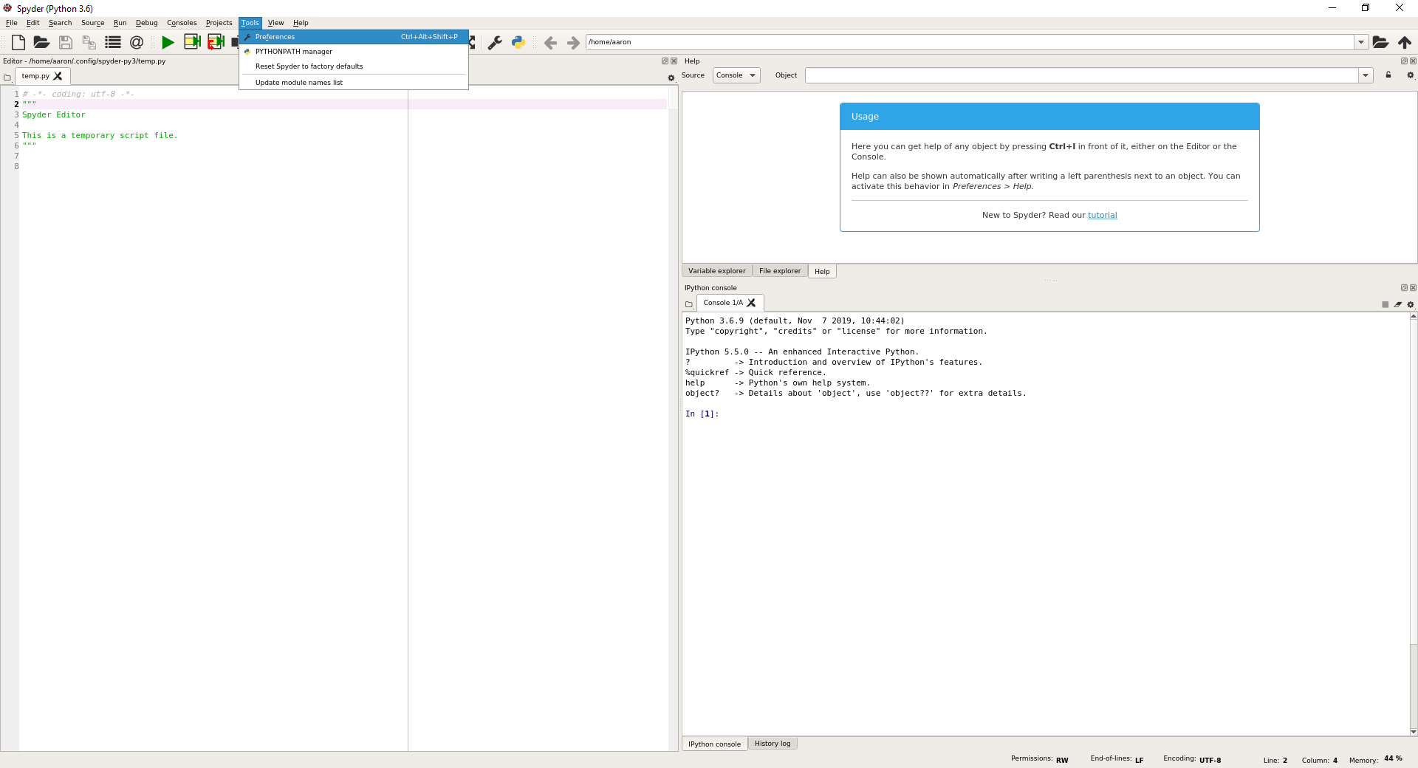Click the IPython console scrollbar down arrow
The height and width of the screenshot is (768, 1418).
coord(1414,732)
